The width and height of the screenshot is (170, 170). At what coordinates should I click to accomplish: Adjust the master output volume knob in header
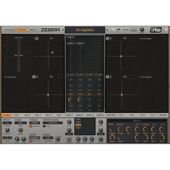point(142,29)
